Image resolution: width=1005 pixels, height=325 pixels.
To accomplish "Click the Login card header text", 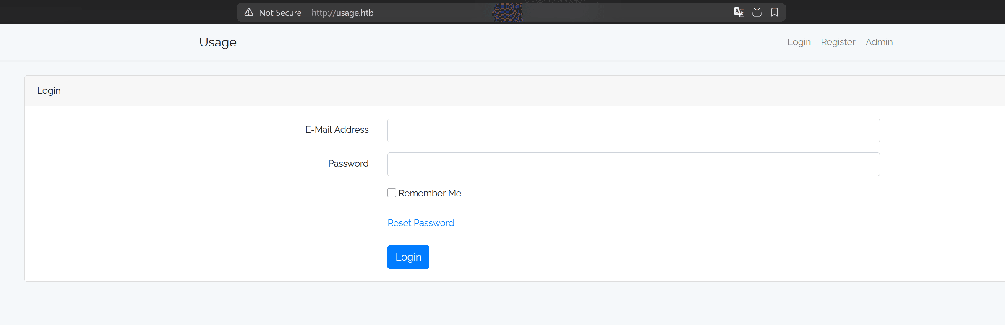I will coord(49,91).
